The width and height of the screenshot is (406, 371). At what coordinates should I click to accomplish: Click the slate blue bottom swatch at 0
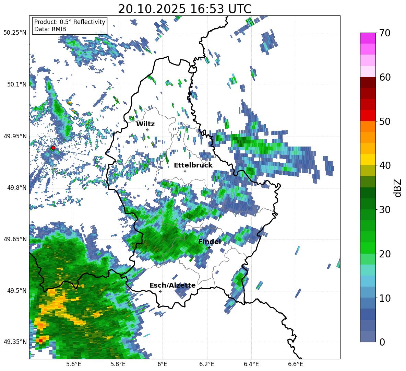coord(368,336)
